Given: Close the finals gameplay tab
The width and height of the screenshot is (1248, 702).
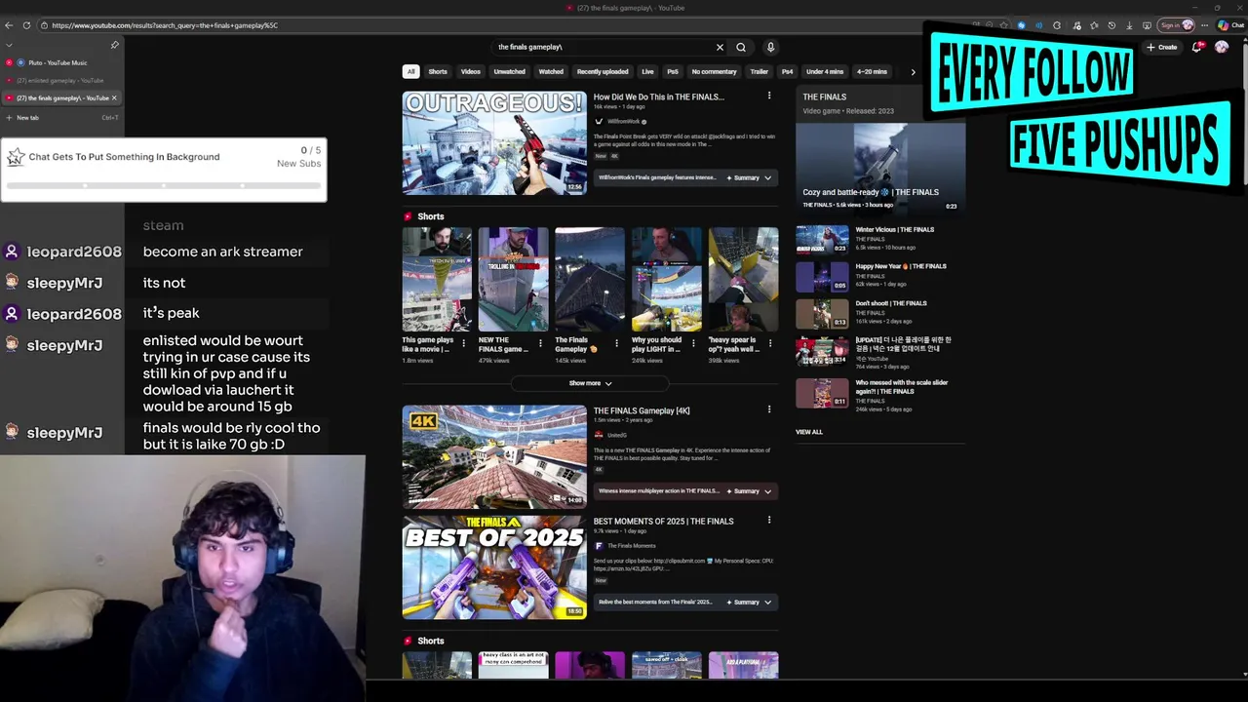Looking at the screenshot, I should point(114,97).
